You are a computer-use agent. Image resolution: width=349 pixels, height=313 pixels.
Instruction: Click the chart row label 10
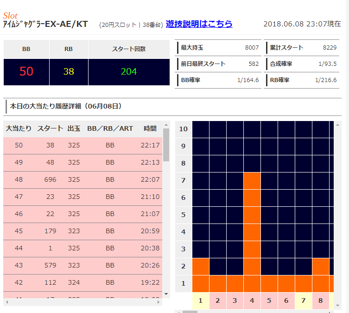184,129
